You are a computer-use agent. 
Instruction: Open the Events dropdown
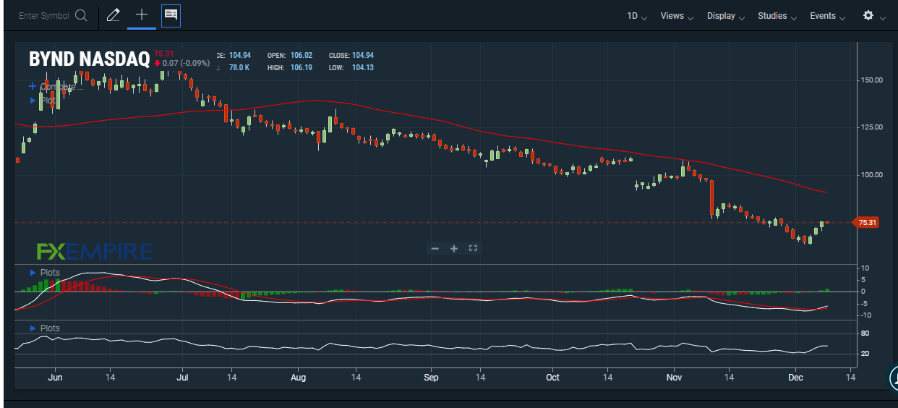pyautogui.click(x=827, y=16)
